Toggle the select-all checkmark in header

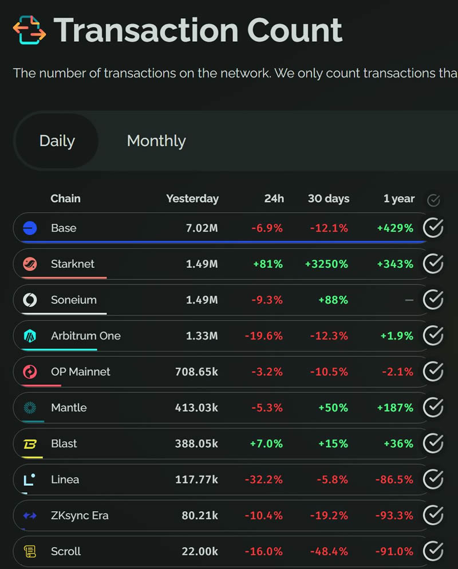[x=433, y=200]
